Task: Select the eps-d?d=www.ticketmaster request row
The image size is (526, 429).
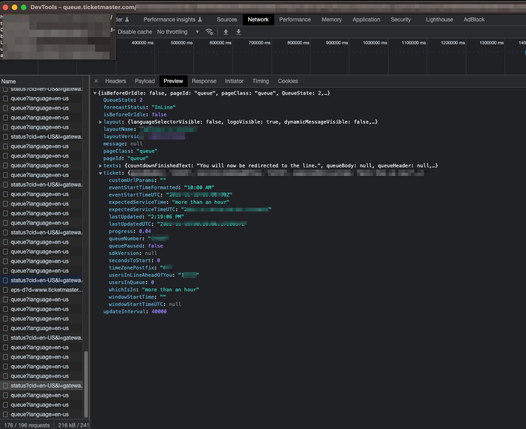Action: [41, 290]
